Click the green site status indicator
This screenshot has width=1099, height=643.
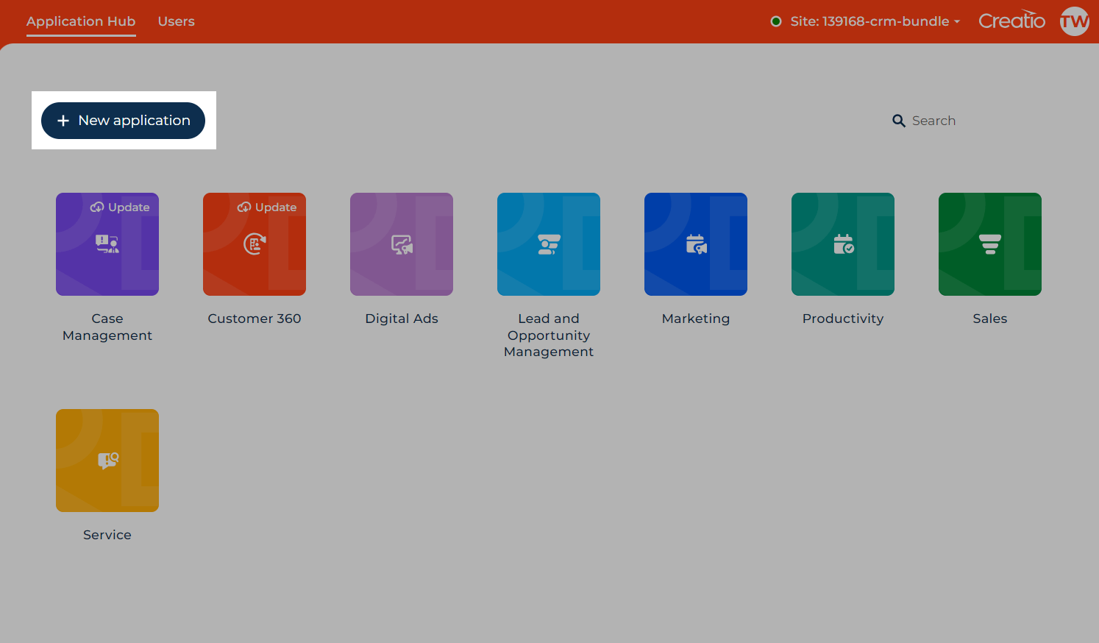coord(775,21)
